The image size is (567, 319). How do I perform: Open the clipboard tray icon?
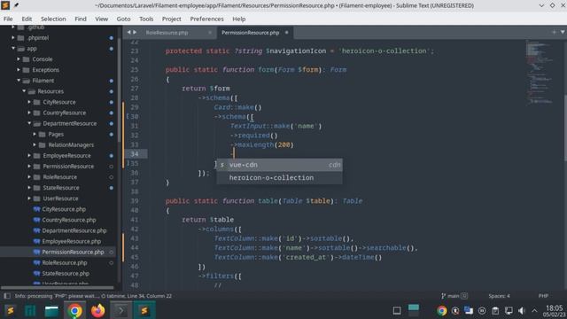click(495, 311)
